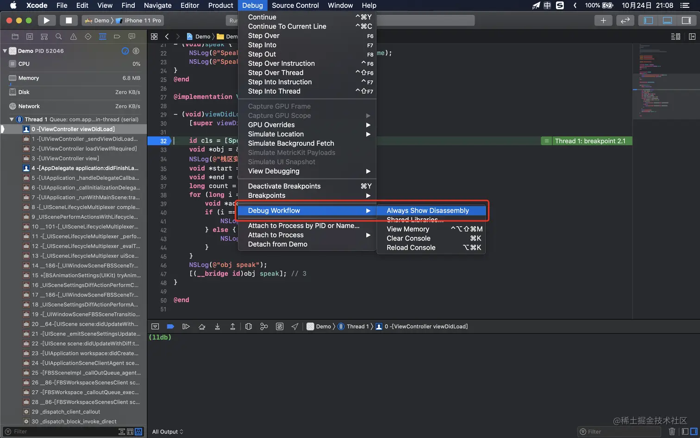
Task: Select the Debug navigator icon
Action: (103, 37)
